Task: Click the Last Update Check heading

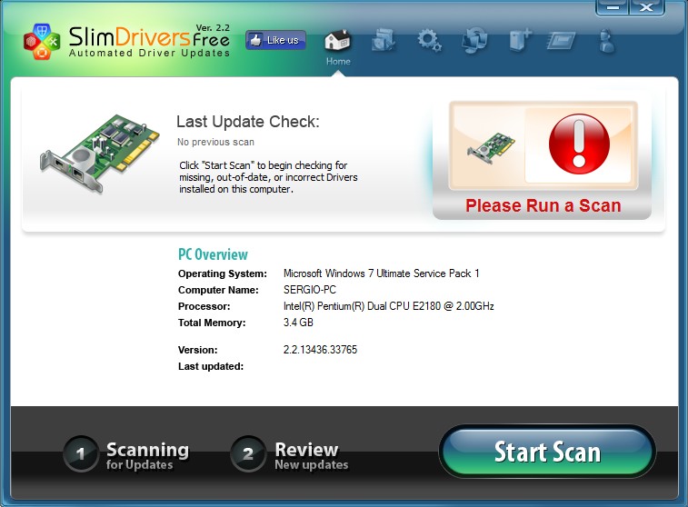Action: pos(247,122)
